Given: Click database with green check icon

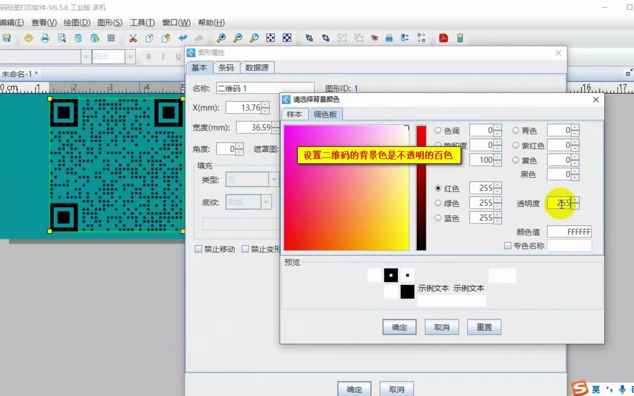Looking at the screenshot, I should pos(95,38).
